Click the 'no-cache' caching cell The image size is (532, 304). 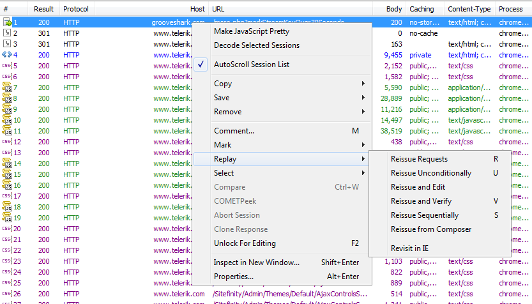tap(423, 33)
